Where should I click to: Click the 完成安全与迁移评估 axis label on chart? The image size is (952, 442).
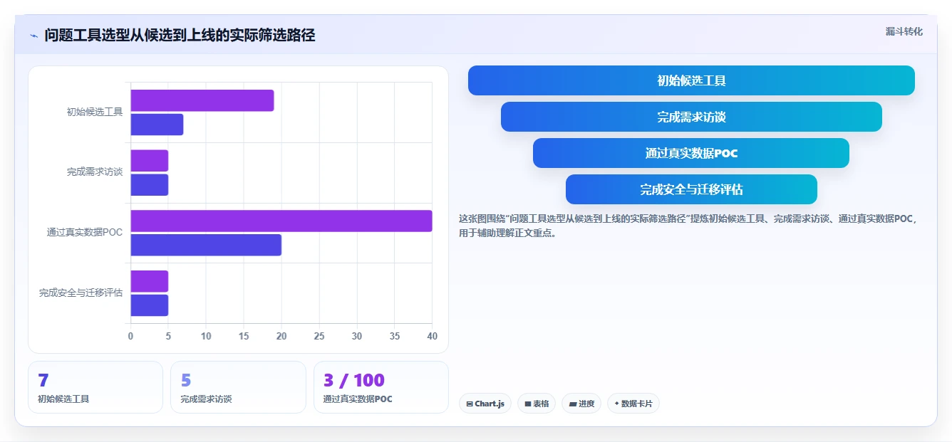click(x=81, y=293)
